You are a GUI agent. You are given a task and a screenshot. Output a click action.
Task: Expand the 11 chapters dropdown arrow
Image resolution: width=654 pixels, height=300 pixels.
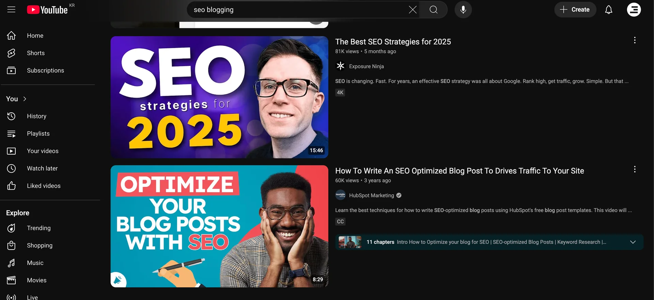633,242
